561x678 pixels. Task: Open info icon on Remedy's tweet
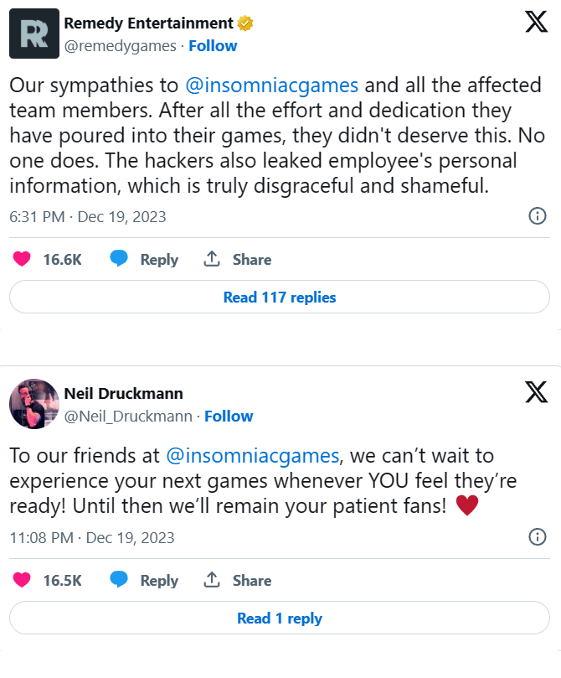pyautogui.click(x=538, y=216)
